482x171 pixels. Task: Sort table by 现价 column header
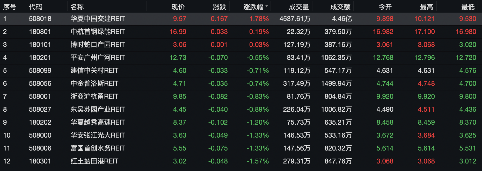click(x=178, y=7)
